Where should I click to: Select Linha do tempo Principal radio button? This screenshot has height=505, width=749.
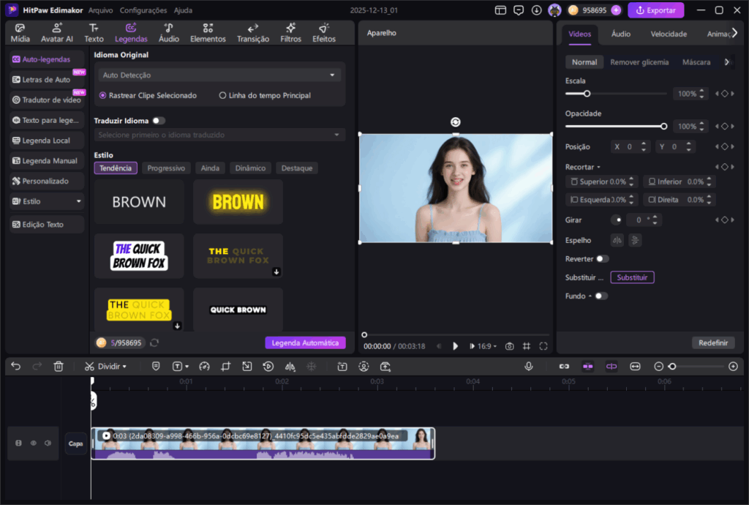click(x=222, y=95)
